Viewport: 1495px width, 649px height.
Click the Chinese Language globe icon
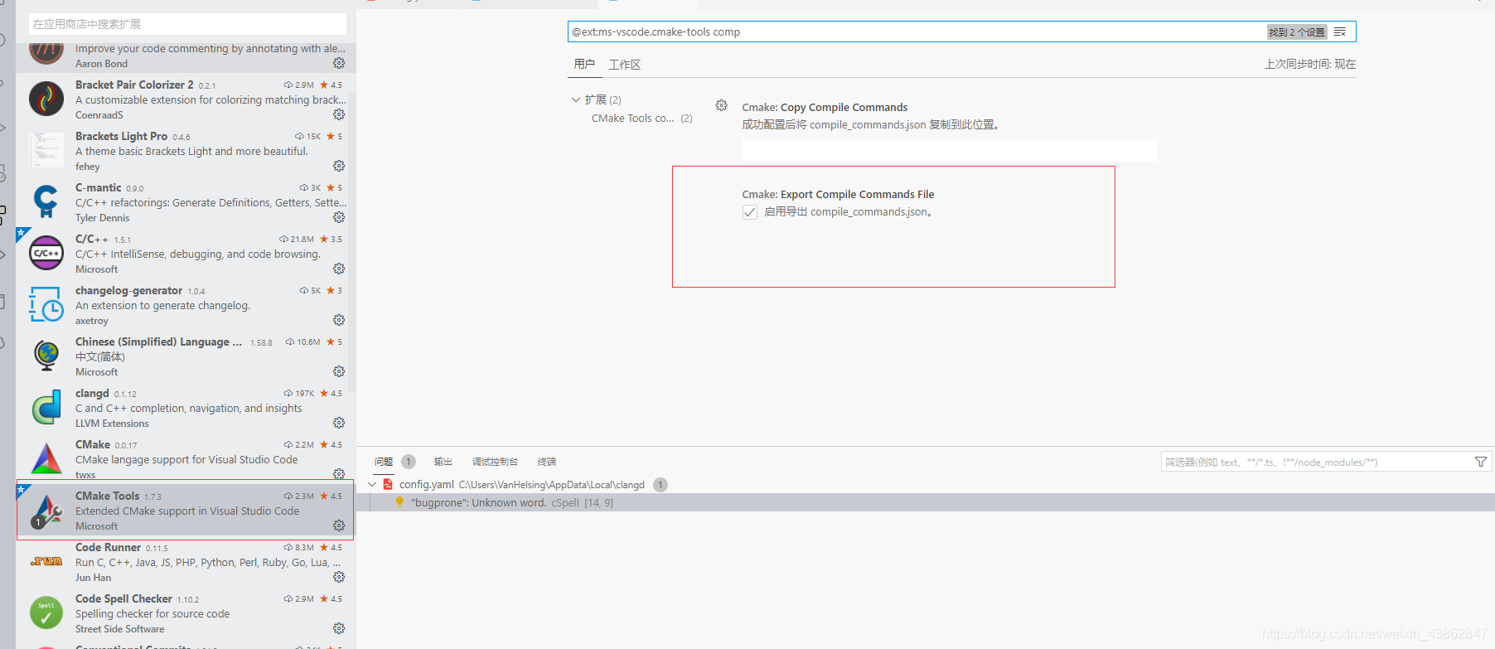[46, 356]
